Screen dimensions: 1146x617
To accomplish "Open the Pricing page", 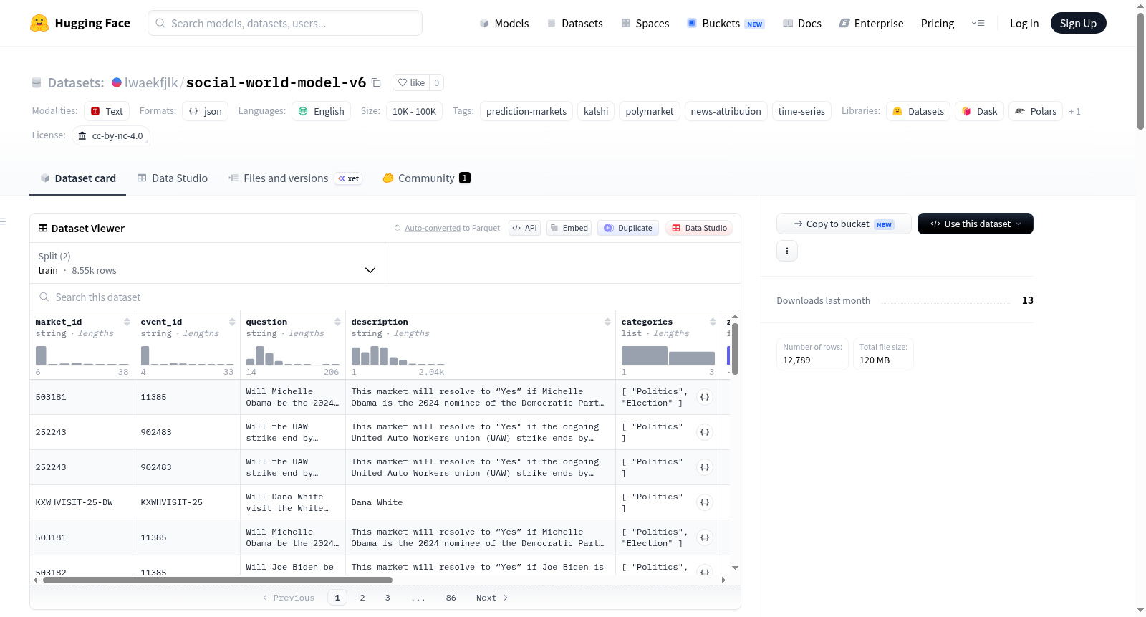I will coord(938,23).
